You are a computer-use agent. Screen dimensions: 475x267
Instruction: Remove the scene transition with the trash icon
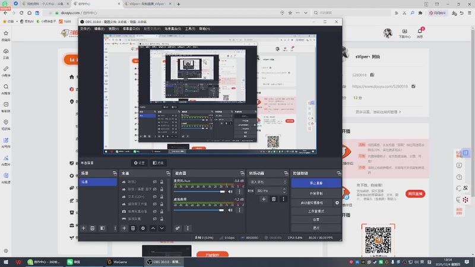pyautogui.click(x=274, y=199)
